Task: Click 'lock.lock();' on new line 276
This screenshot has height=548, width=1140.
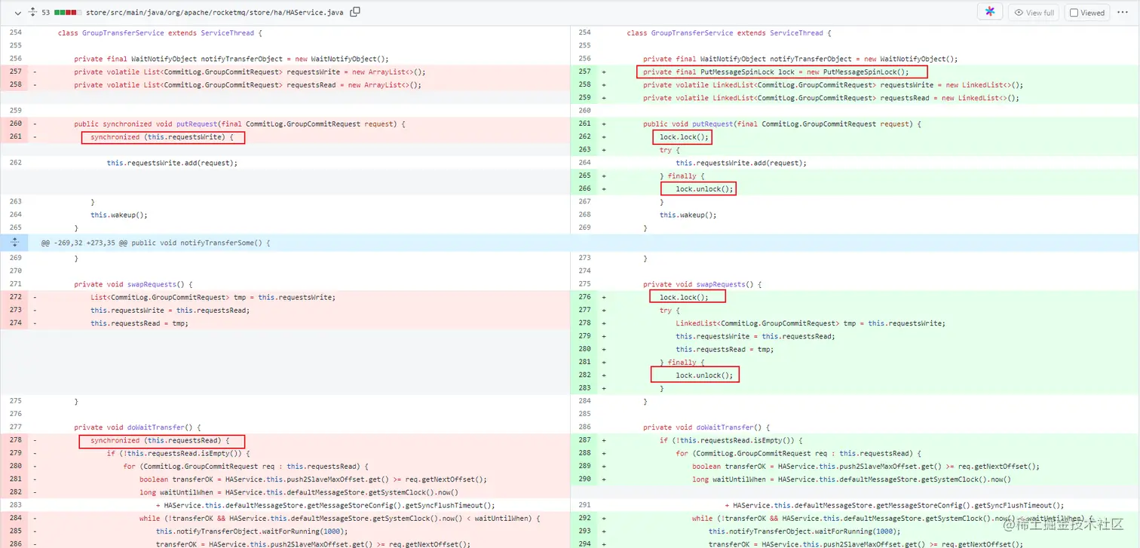Action: click(x=684, y=297)
